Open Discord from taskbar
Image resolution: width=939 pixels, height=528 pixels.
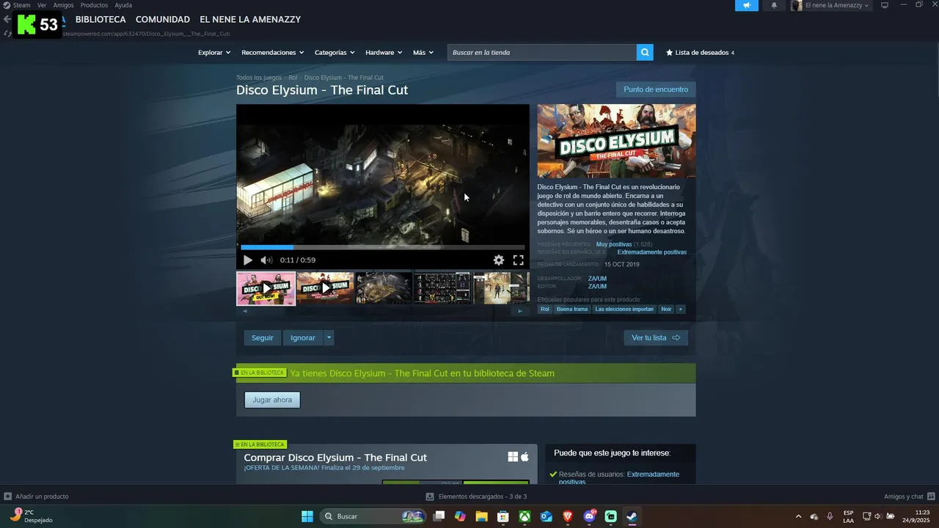589,516
